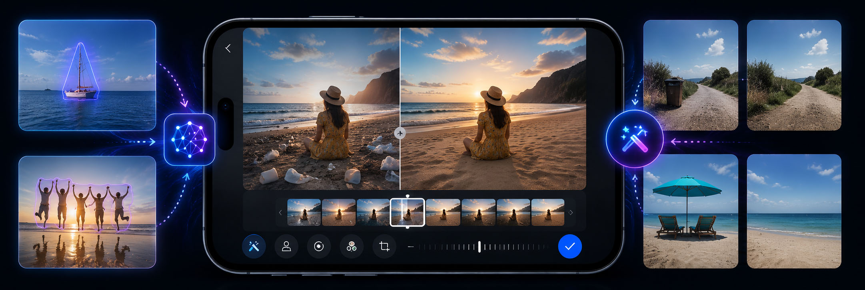Grab the before/after comparison divider handle
Screen dimensions: 865x290
(400, 133)
